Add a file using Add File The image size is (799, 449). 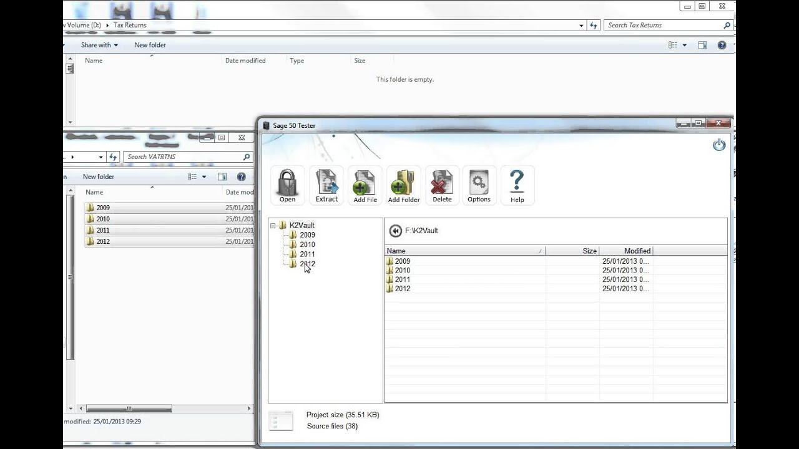pos(365,185)
